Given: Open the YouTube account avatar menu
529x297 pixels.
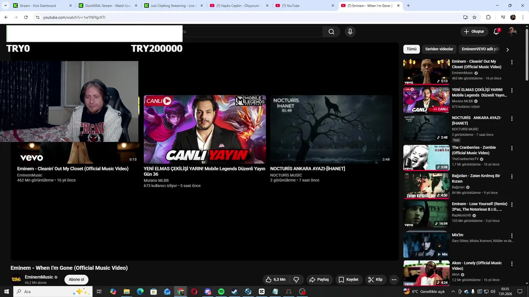Looking at the screenshot, I should pos(512,31).
